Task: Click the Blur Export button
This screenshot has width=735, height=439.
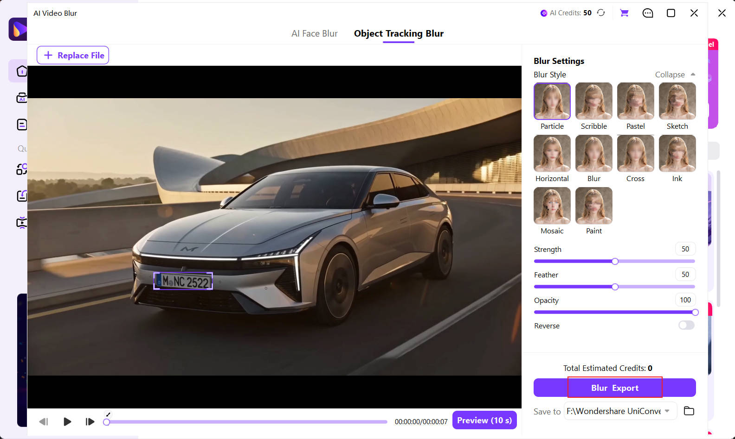Action: pyautogui.click(x=615, y=388)
